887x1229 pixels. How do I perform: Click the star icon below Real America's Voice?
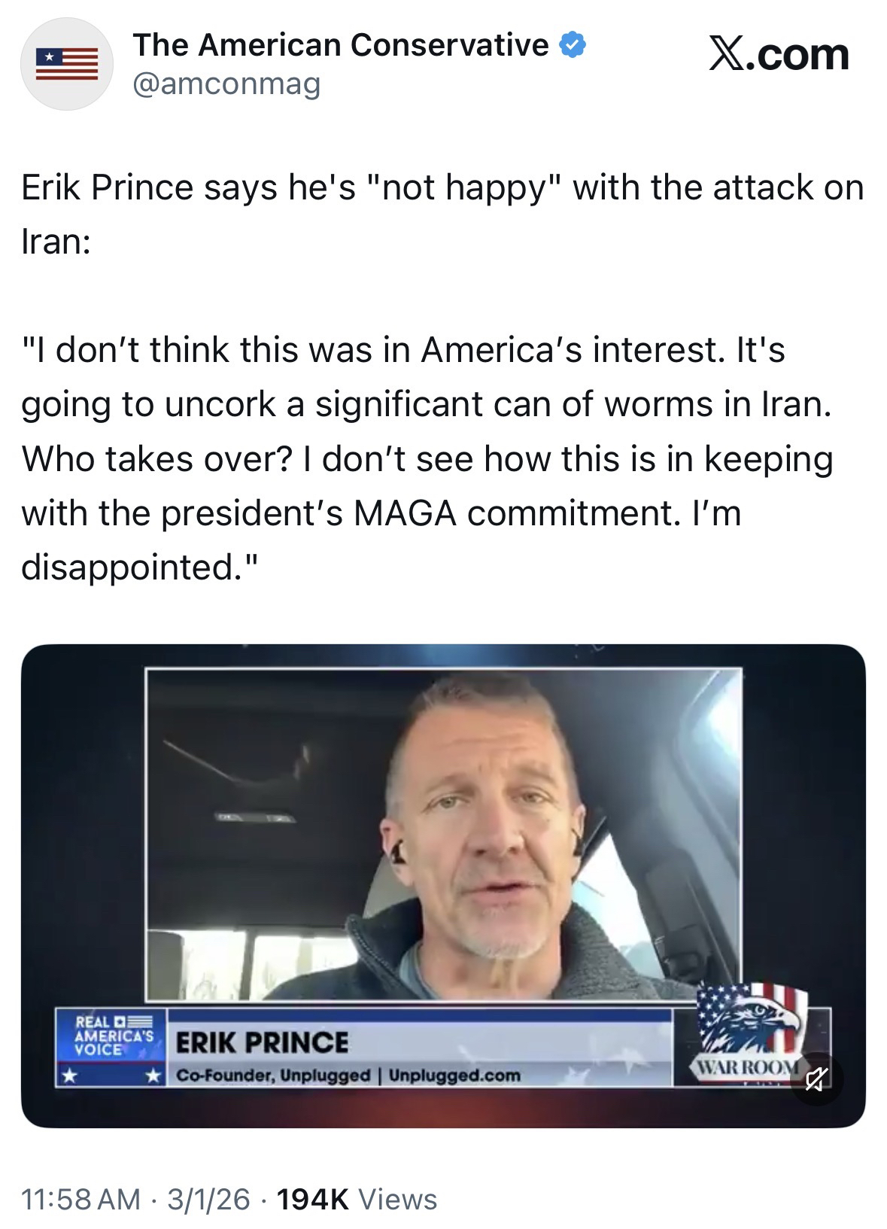pos(68,1076)
